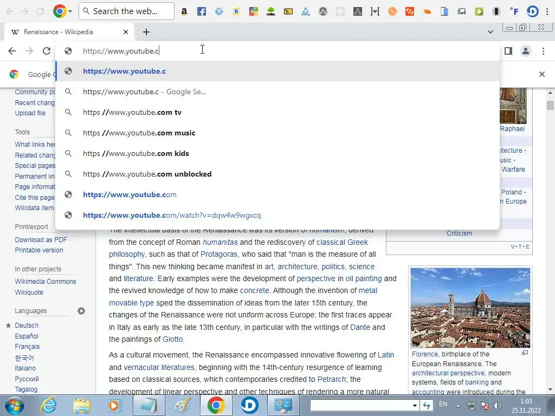Screen dimensions: 555x416
Task: Close the Renaissance - Wikipedia tab
Action: pos(126,32)
